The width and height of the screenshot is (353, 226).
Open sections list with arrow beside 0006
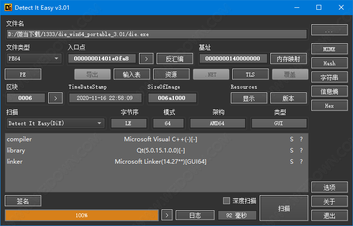55,98
